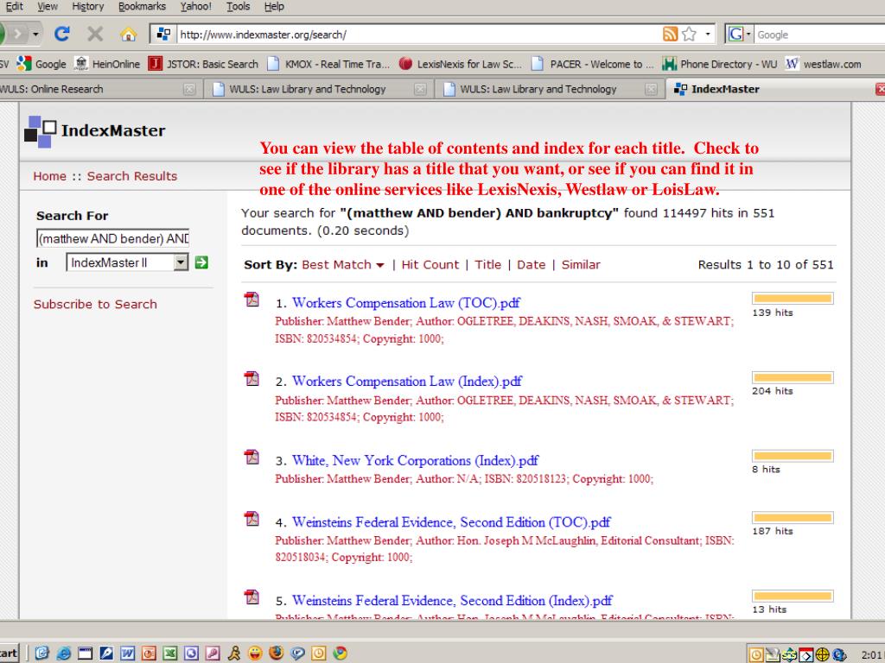The height and width of the screenshot is (663, 885).
Task: Open Weinsteins Federal Evidence (Index).pdf
Action: point(452,601)
